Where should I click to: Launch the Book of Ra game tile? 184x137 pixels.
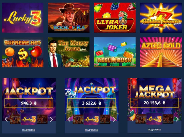[69, 18]
